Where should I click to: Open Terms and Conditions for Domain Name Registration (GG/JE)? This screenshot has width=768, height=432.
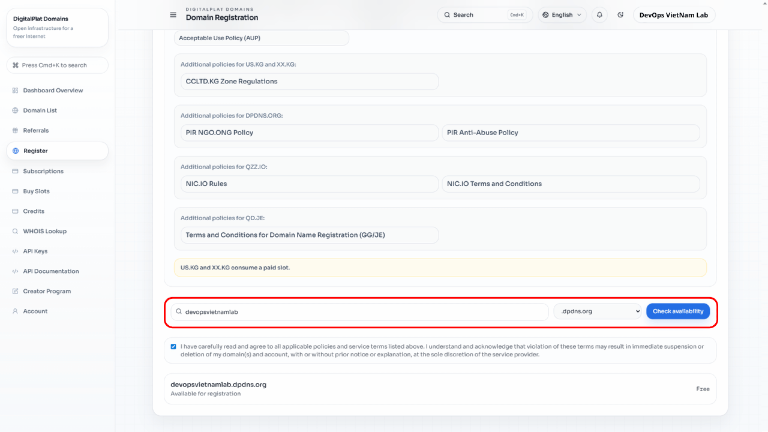[310, 235]
